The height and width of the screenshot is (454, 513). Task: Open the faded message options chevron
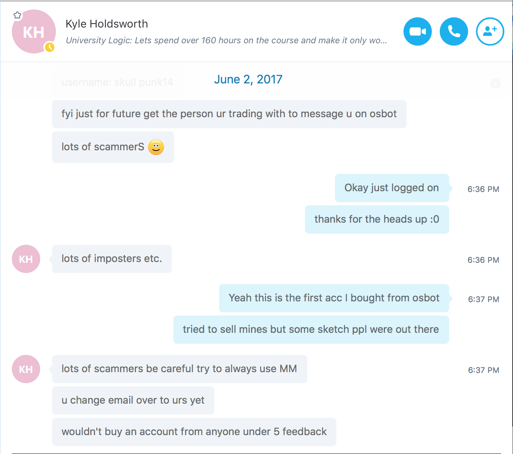pyautogui.click(x=495, y=83)
